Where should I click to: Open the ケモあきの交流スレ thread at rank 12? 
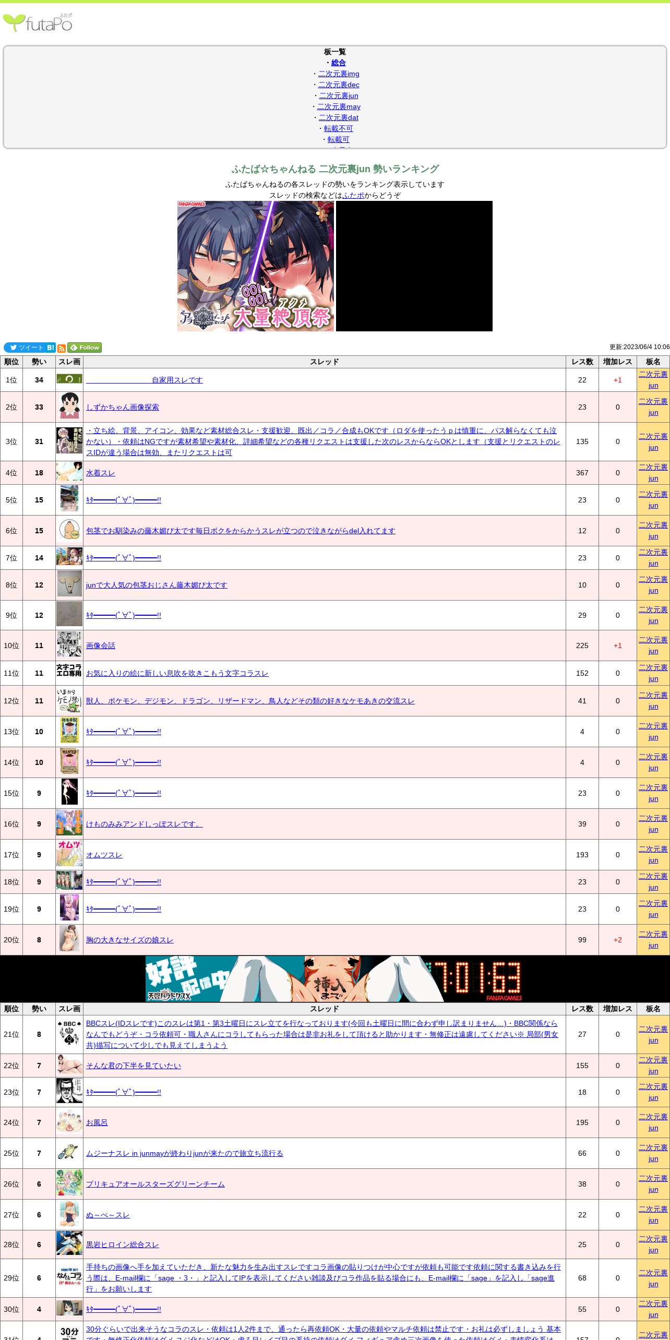point(250,701)
